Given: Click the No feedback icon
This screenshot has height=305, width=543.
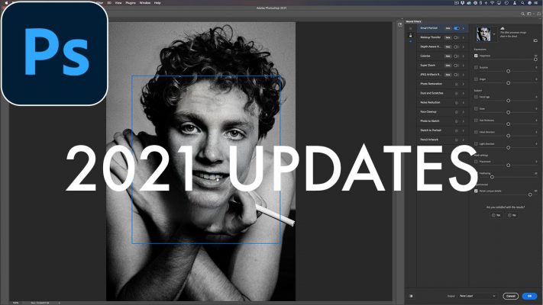Looking at the screenshot, I should click(x=510, y=215).
